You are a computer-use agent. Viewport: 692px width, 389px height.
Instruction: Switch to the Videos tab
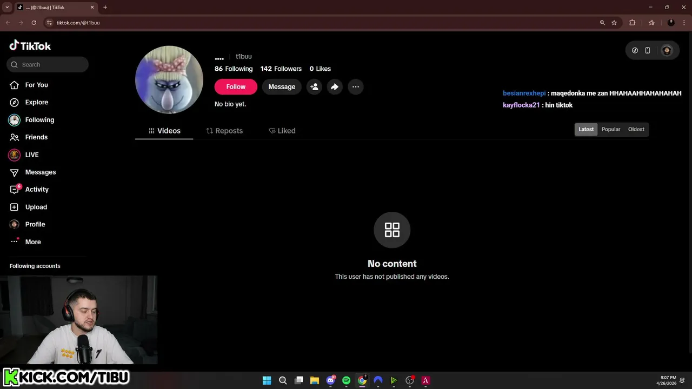(x=164, y=131)
